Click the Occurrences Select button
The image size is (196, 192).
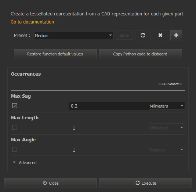(170, 84)
